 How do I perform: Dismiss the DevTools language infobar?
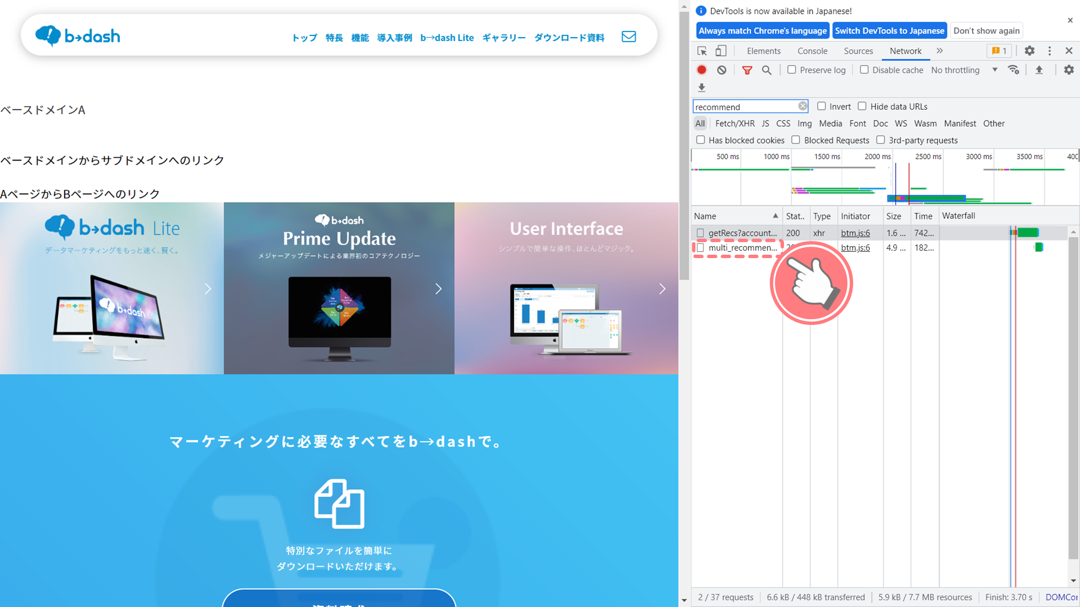1070,20
